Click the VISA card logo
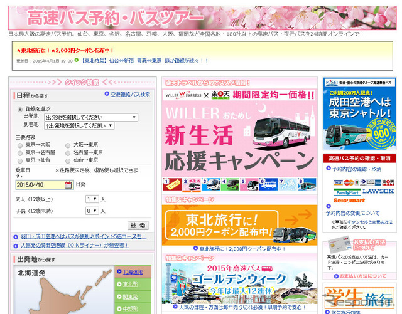Viewport: 402px width, 314px height. [338, 182]
